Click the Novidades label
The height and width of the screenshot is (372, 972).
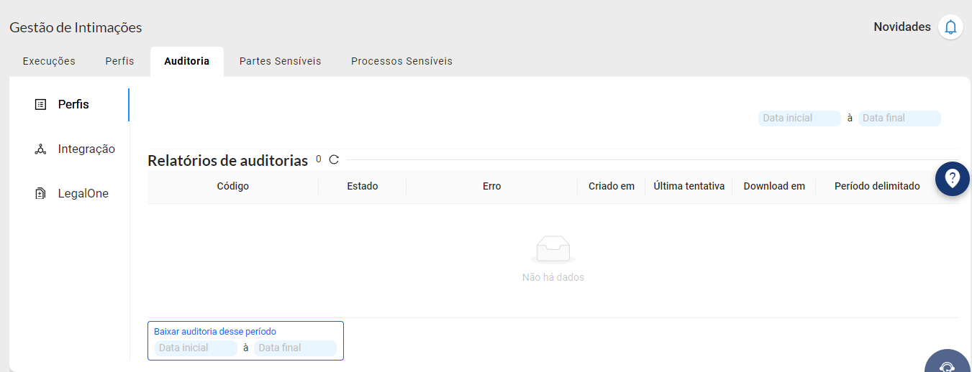902,27
